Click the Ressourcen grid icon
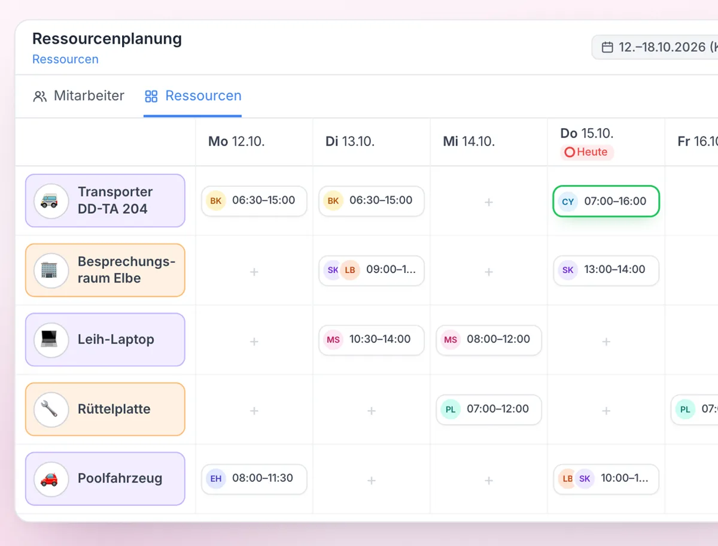Screen dimensions: 718x546 coord(151,96)
